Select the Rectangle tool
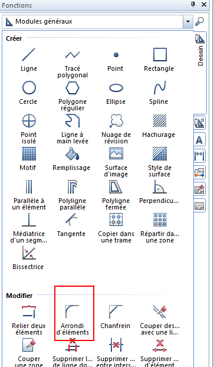This screenshot has height=367, width=214. pyautogui.click(x=159, y=59)
